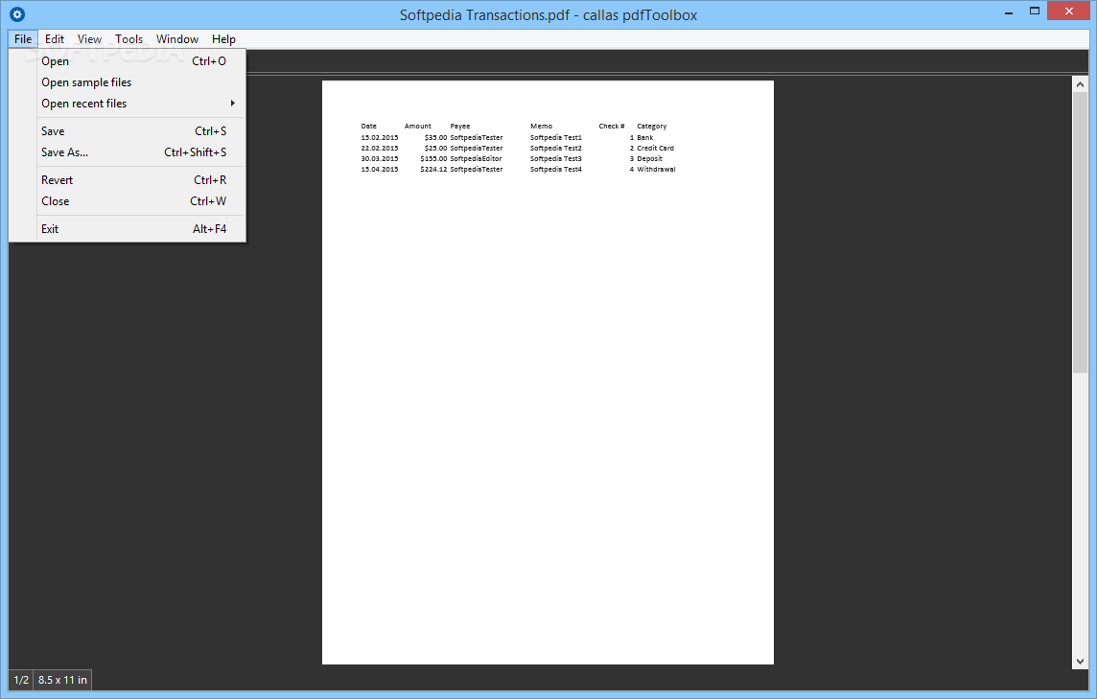Click the 8.5 x 11 in page size
1097x699 pixels.
click(x=62, y=680)
